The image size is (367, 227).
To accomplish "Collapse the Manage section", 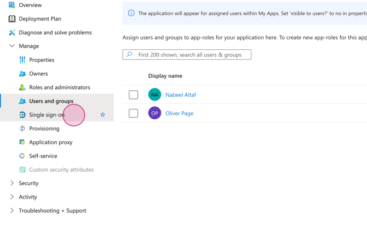I will tap(12, 46).
